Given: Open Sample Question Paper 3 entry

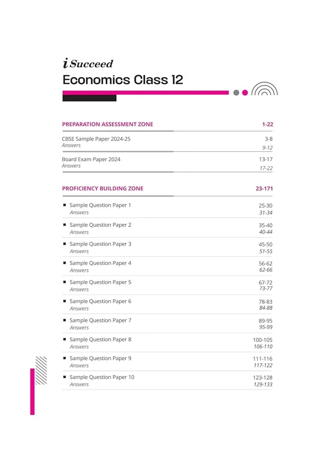Looking at the screenshot, I should [x=101, y=244].
